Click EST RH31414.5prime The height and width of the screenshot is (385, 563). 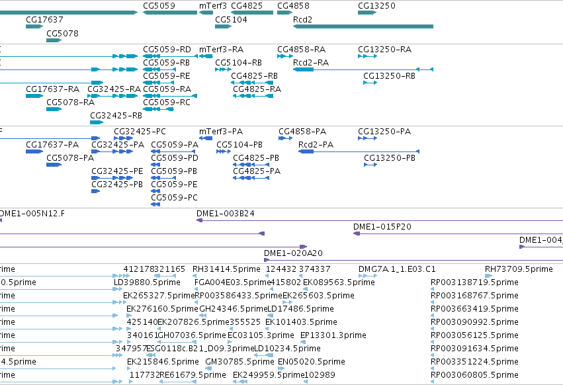pyautogui.click(x=195, y=276)
